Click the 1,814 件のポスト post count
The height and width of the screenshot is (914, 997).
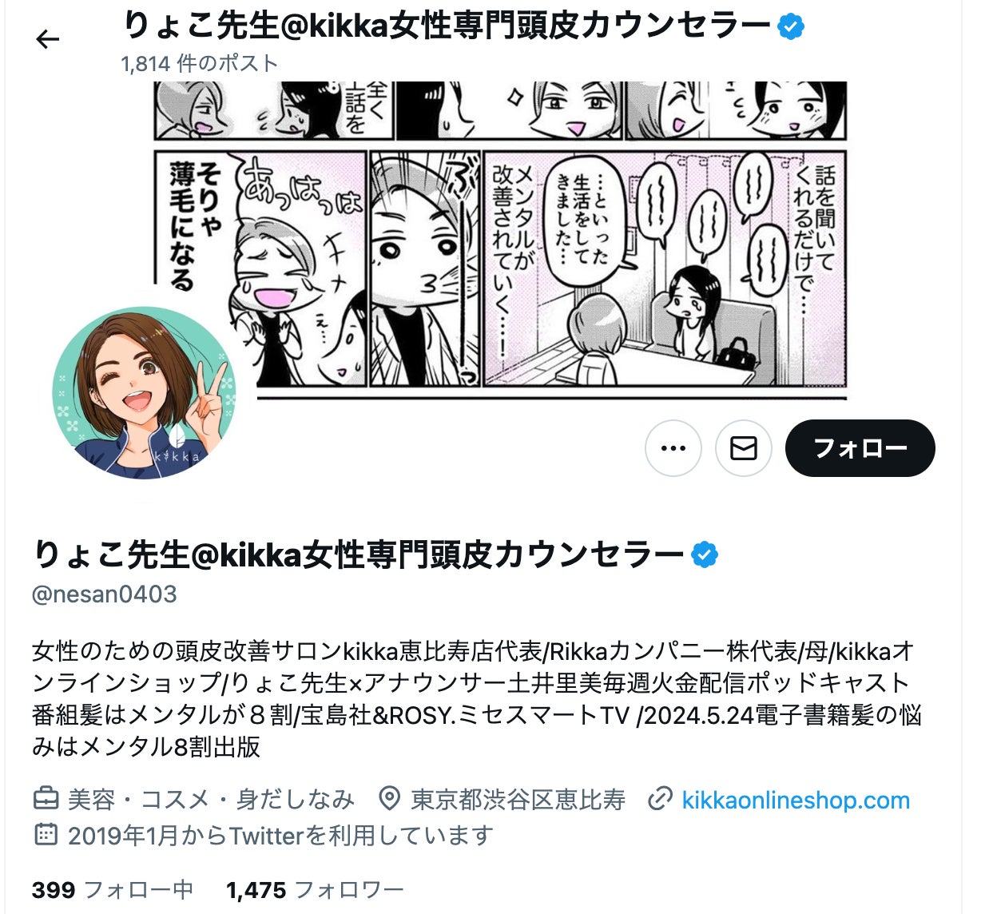[200, 63]
